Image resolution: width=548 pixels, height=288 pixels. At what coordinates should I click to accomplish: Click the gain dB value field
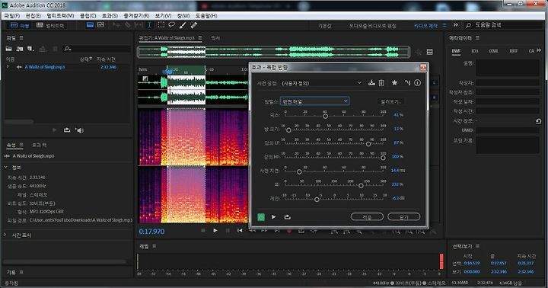(x=398, y=198)
